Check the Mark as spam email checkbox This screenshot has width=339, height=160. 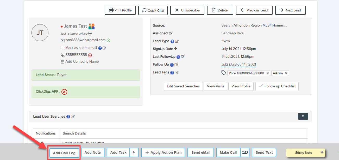tap(62, 48)
